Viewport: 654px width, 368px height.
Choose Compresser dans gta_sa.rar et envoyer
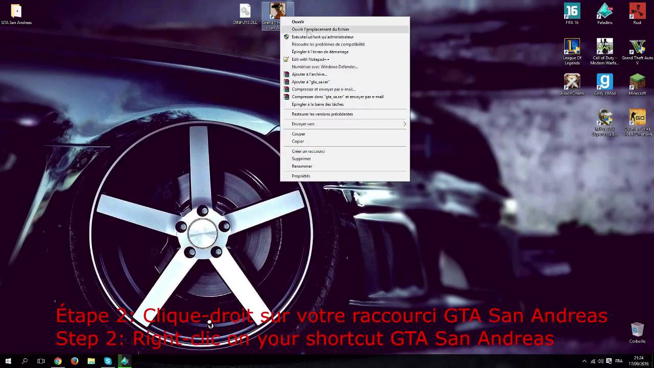point(345,97)
